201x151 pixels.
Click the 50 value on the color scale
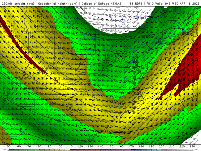[x=9, y=146]
